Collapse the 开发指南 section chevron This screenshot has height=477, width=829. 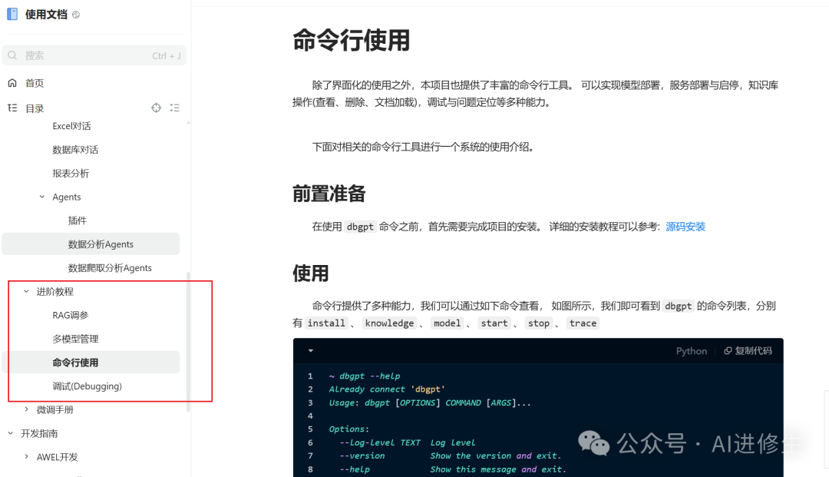[x=11, y=433]
